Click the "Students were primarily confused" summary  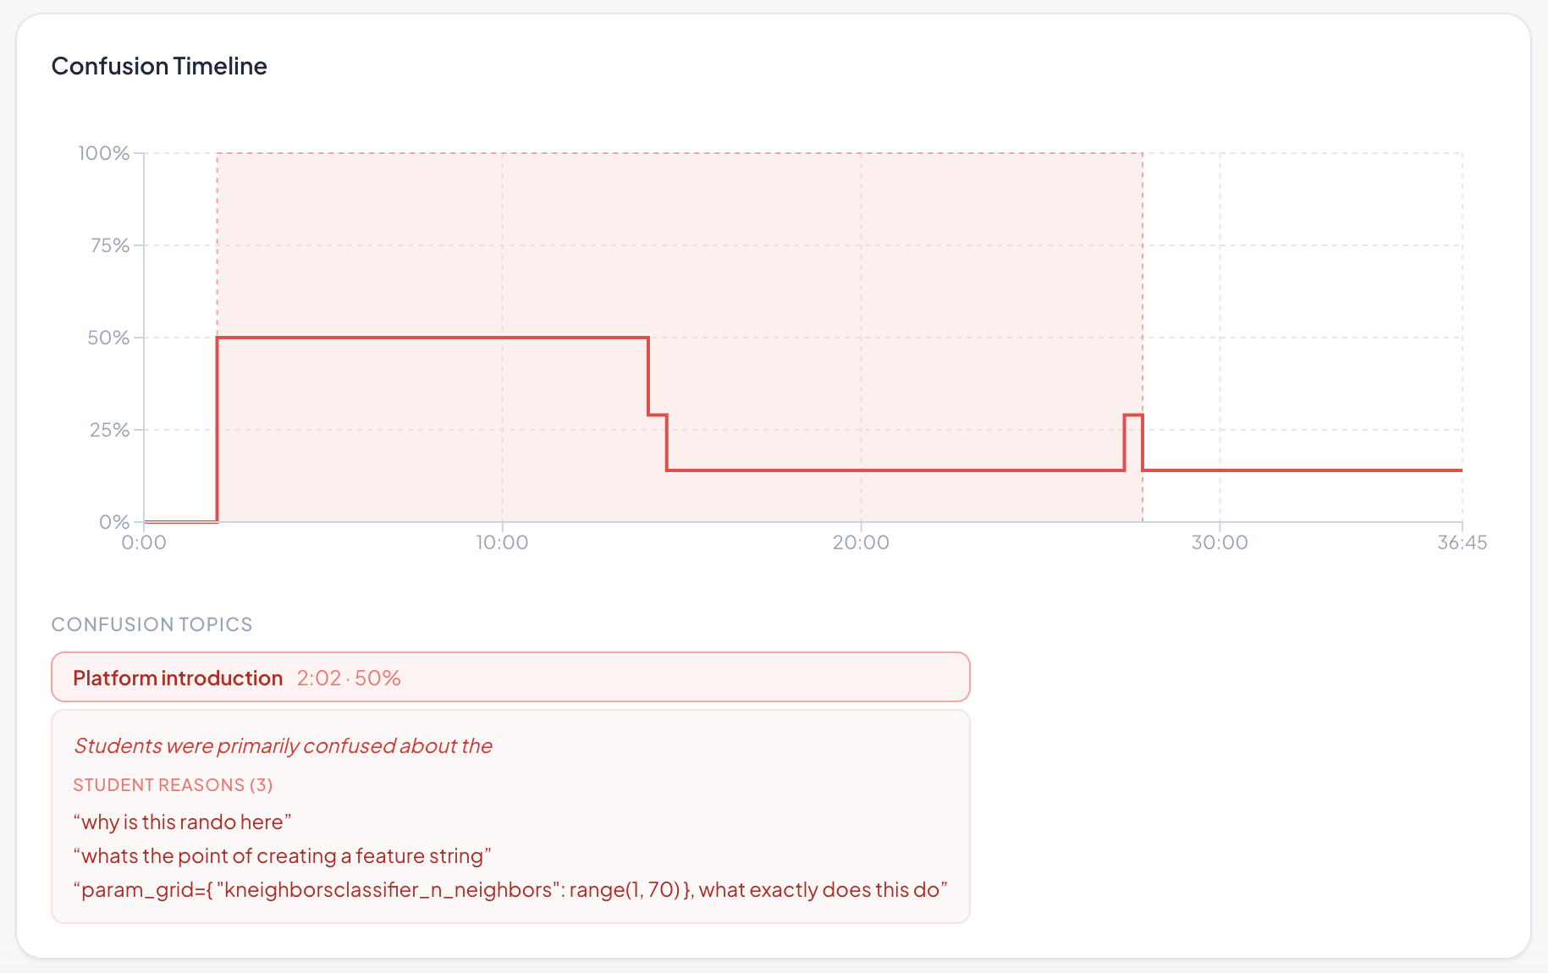[x=283, y=745]
